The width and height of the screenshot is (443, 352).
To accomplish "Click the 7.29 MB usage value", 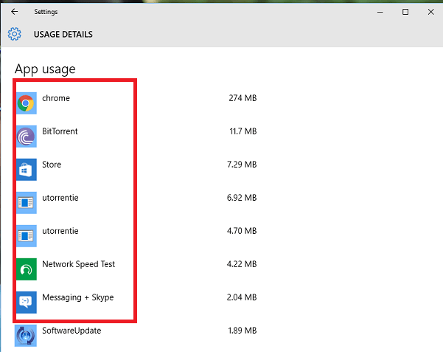I will pos(242,165).
